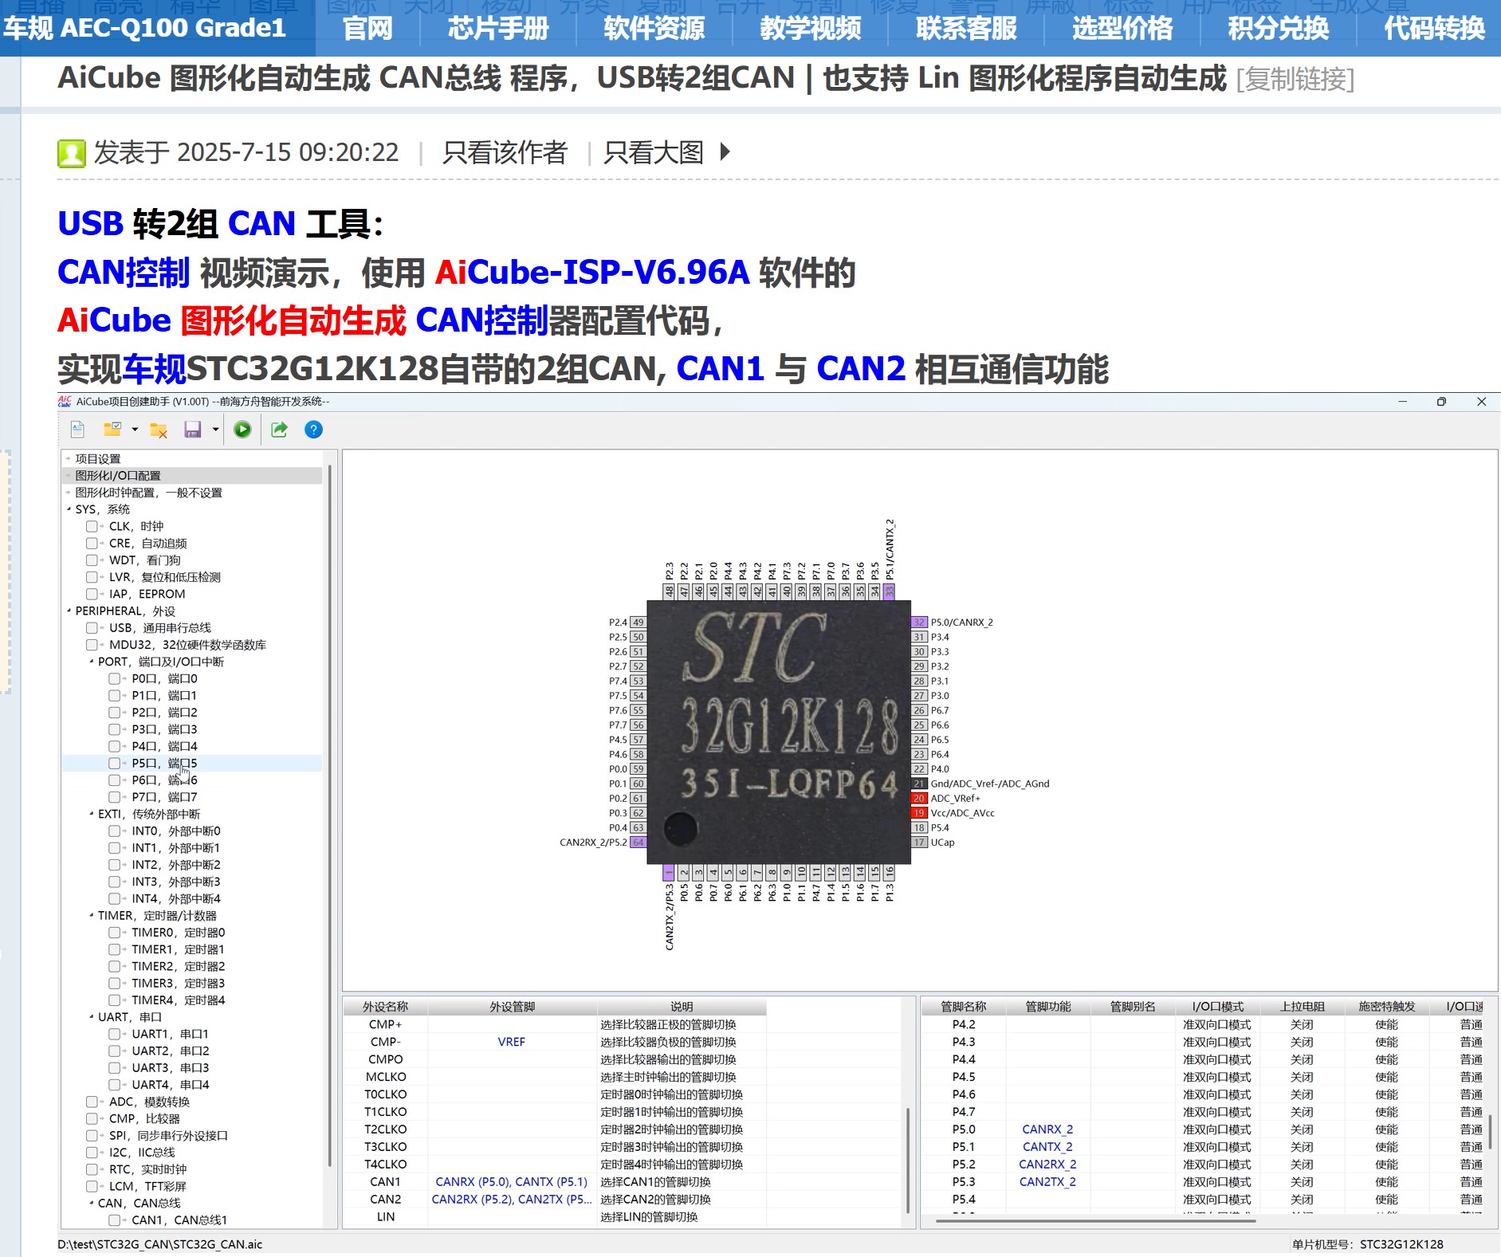Screen dimensions: 1501x1257
Task: Open the 官网 navigation item
Action: [x=367, y=28]
